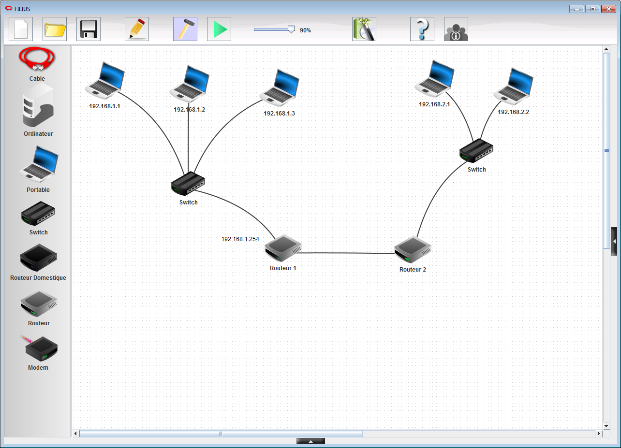Open help with the question mark icon

click(422, 29)
